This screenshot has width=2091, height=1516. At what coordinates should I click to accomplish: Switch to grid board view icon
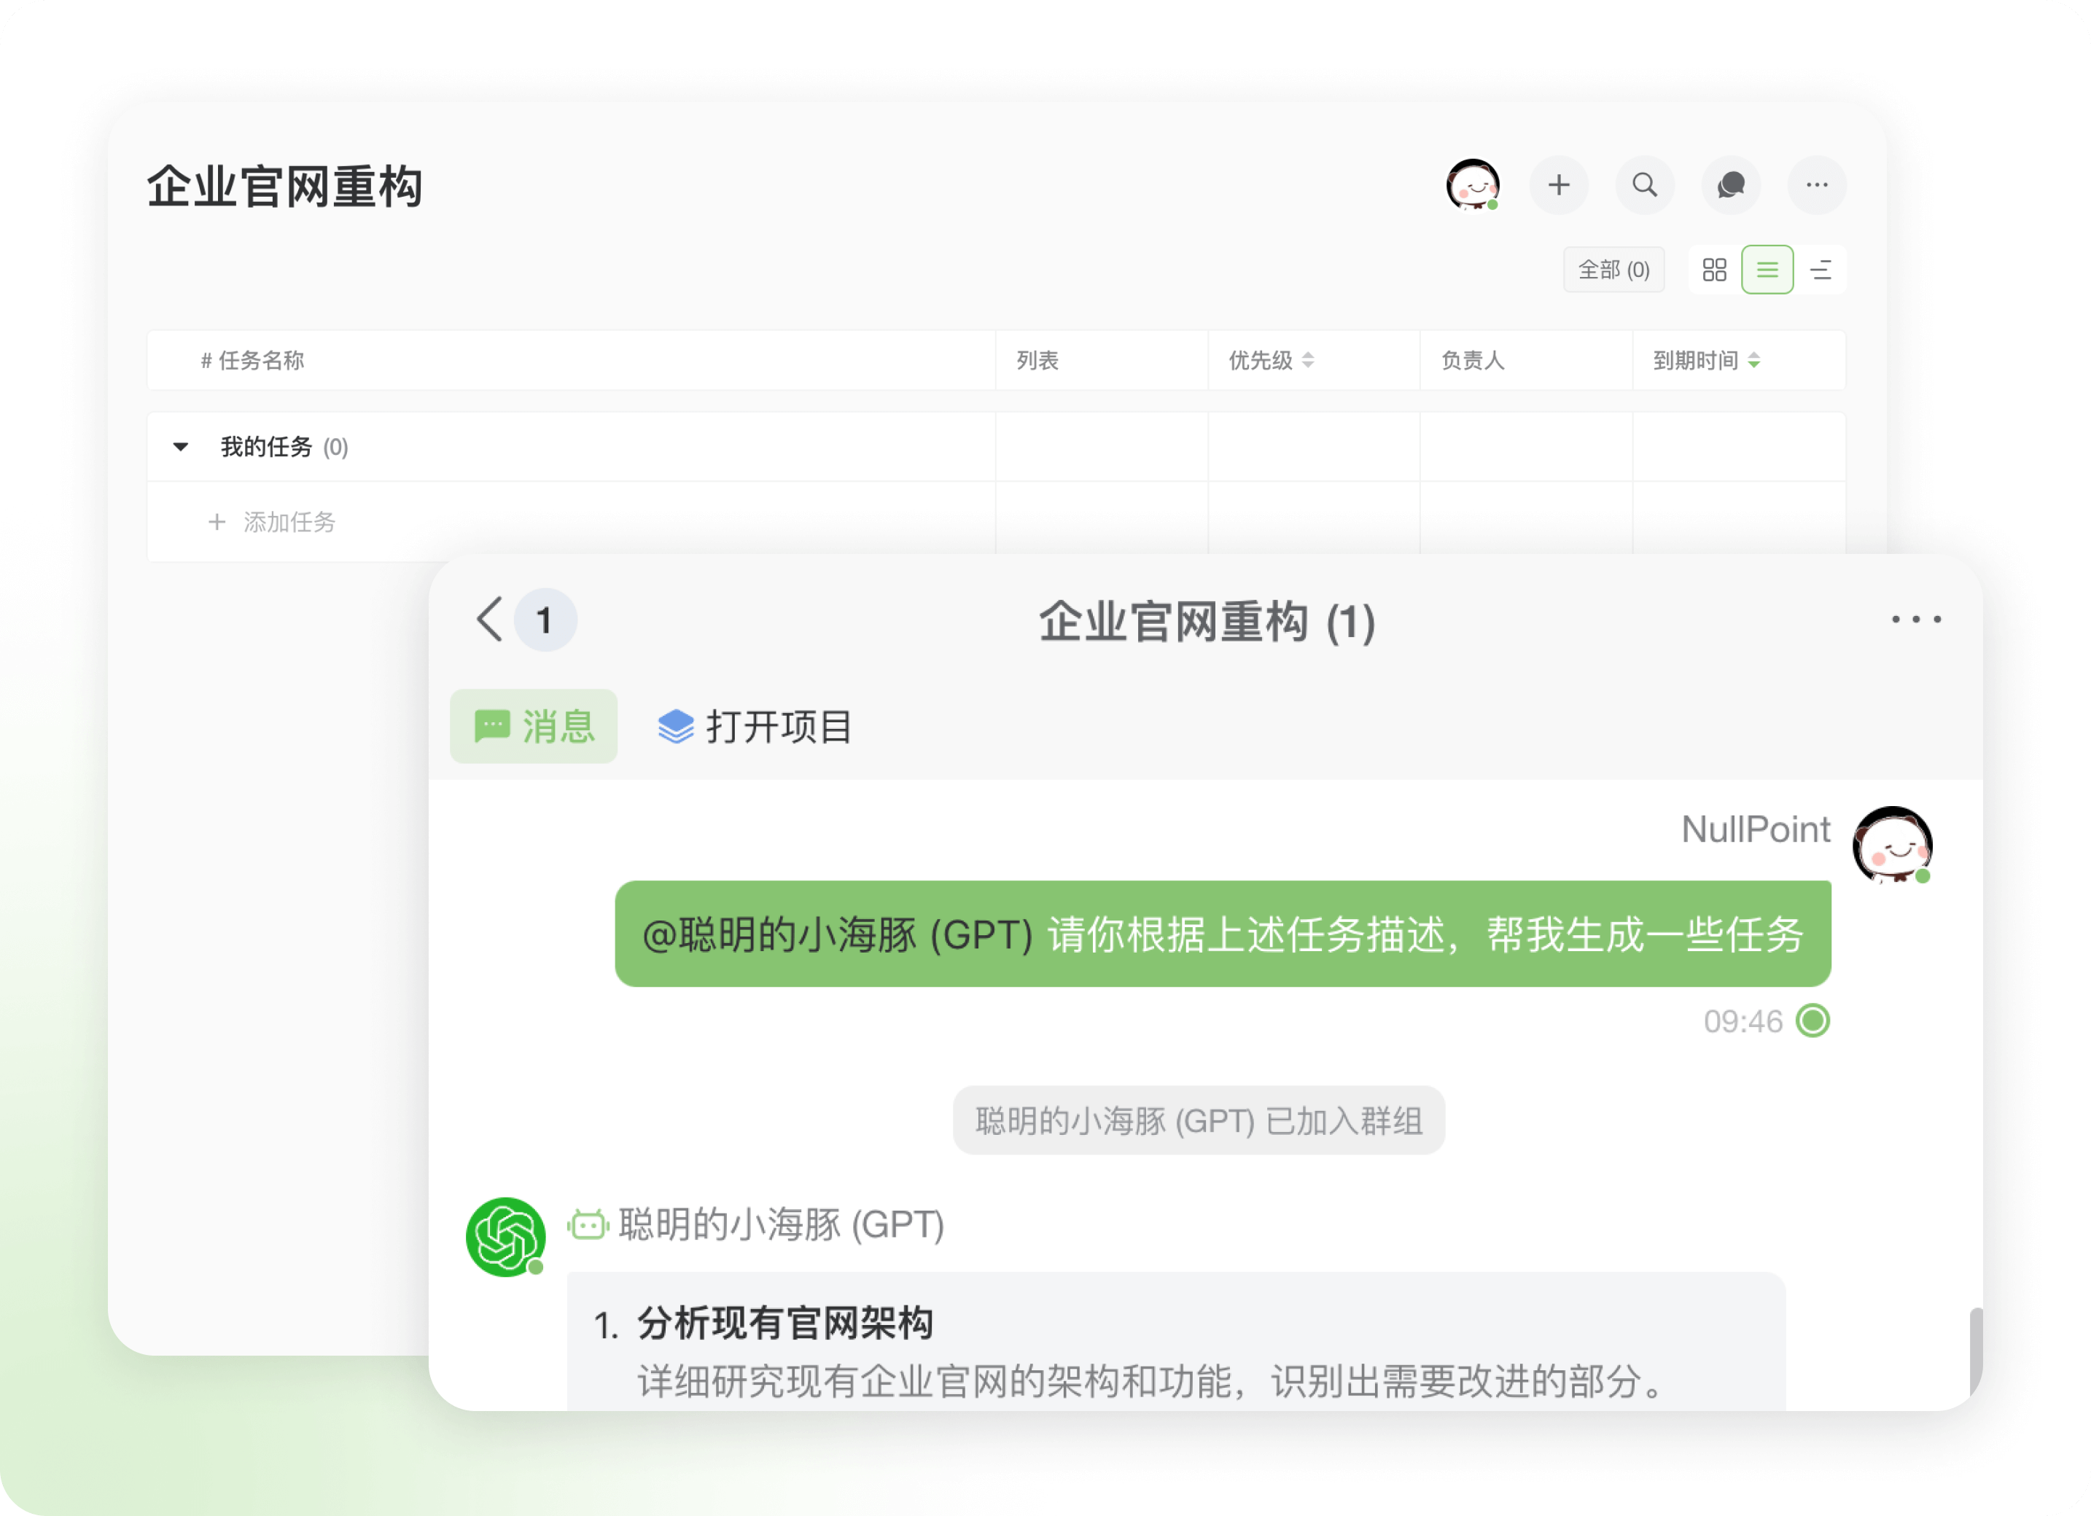[1713, 269]
